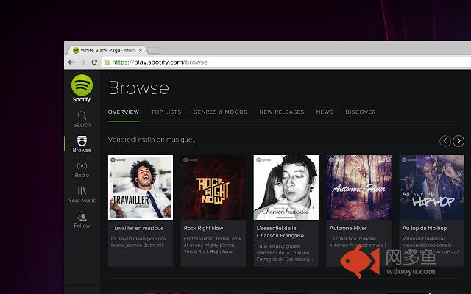
Task: Open Chanson Française playlist cover
Action: (x=286, y=187)
